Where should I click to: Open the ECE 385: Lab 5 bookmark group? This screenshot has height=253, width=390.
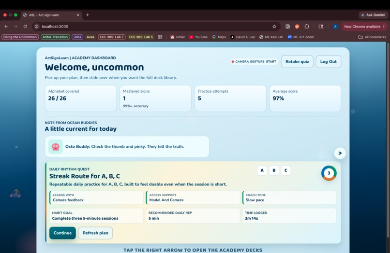coord(141,37)
